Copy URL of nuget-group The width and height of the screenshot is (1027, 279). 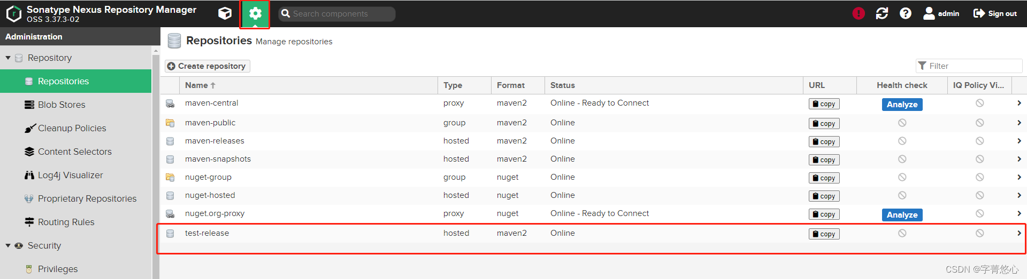point(824,178)
